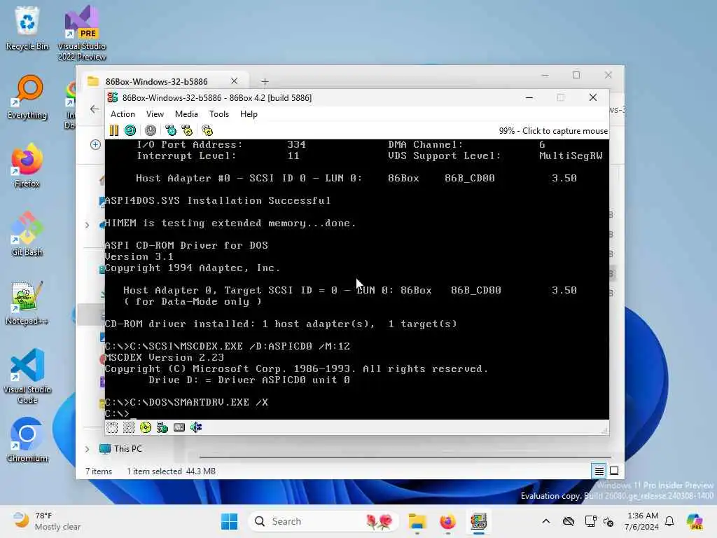The height and width of the screenshot is (538, 717).
Task: Close the 86Box emulator window
Action: (592, 97)
